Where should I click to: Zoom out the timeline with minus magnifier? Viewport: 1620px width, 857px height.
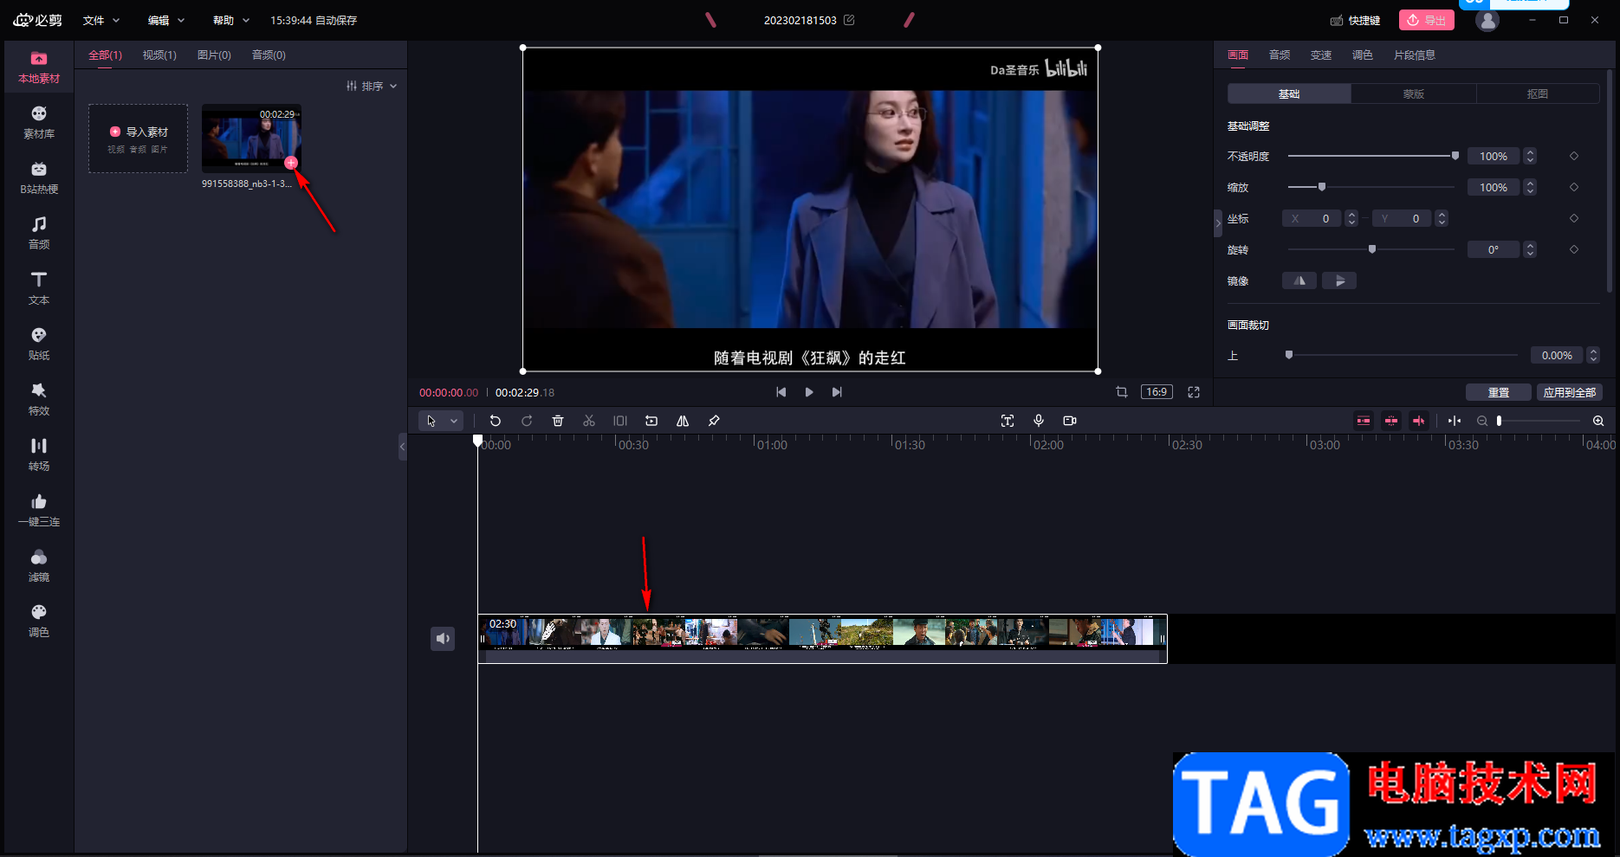1482,421
